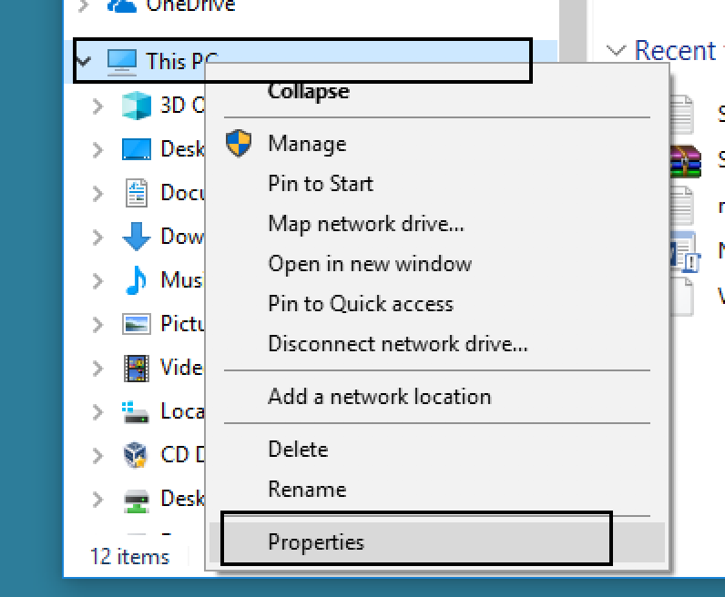Click the This PC computer icon
725x597 pixels.
click(x=121, y=61)
